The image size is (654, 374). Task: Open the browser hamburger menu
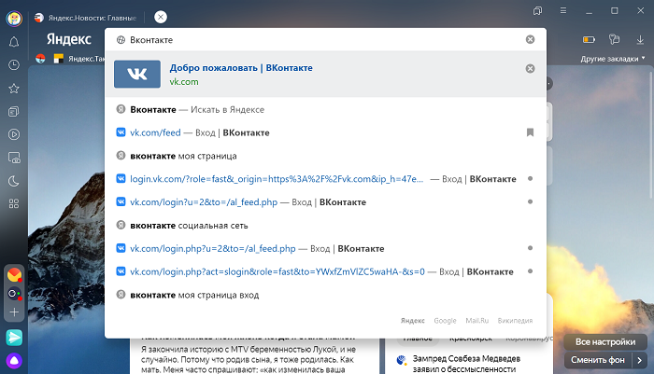(563, 11)
